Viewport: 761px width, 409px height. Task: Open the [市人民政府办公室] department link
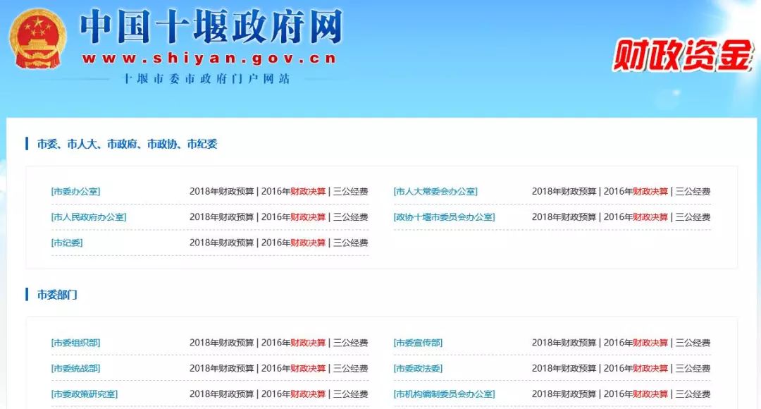[89, 217]
